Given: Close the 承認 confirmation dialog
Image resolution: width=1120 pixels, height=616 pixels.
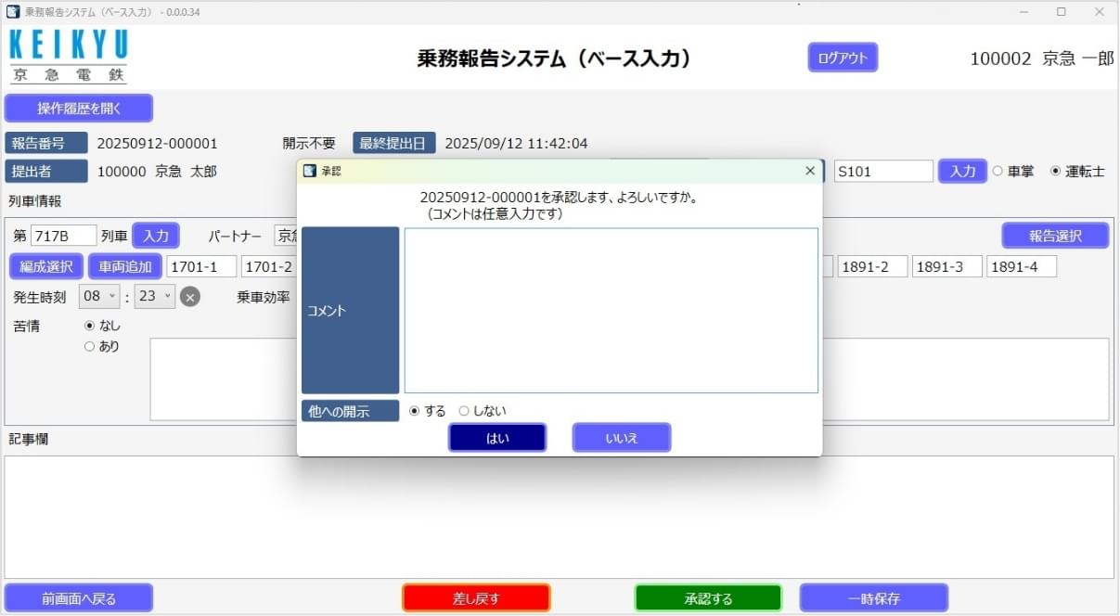Looking at the screenshot, I should (811, 171).
